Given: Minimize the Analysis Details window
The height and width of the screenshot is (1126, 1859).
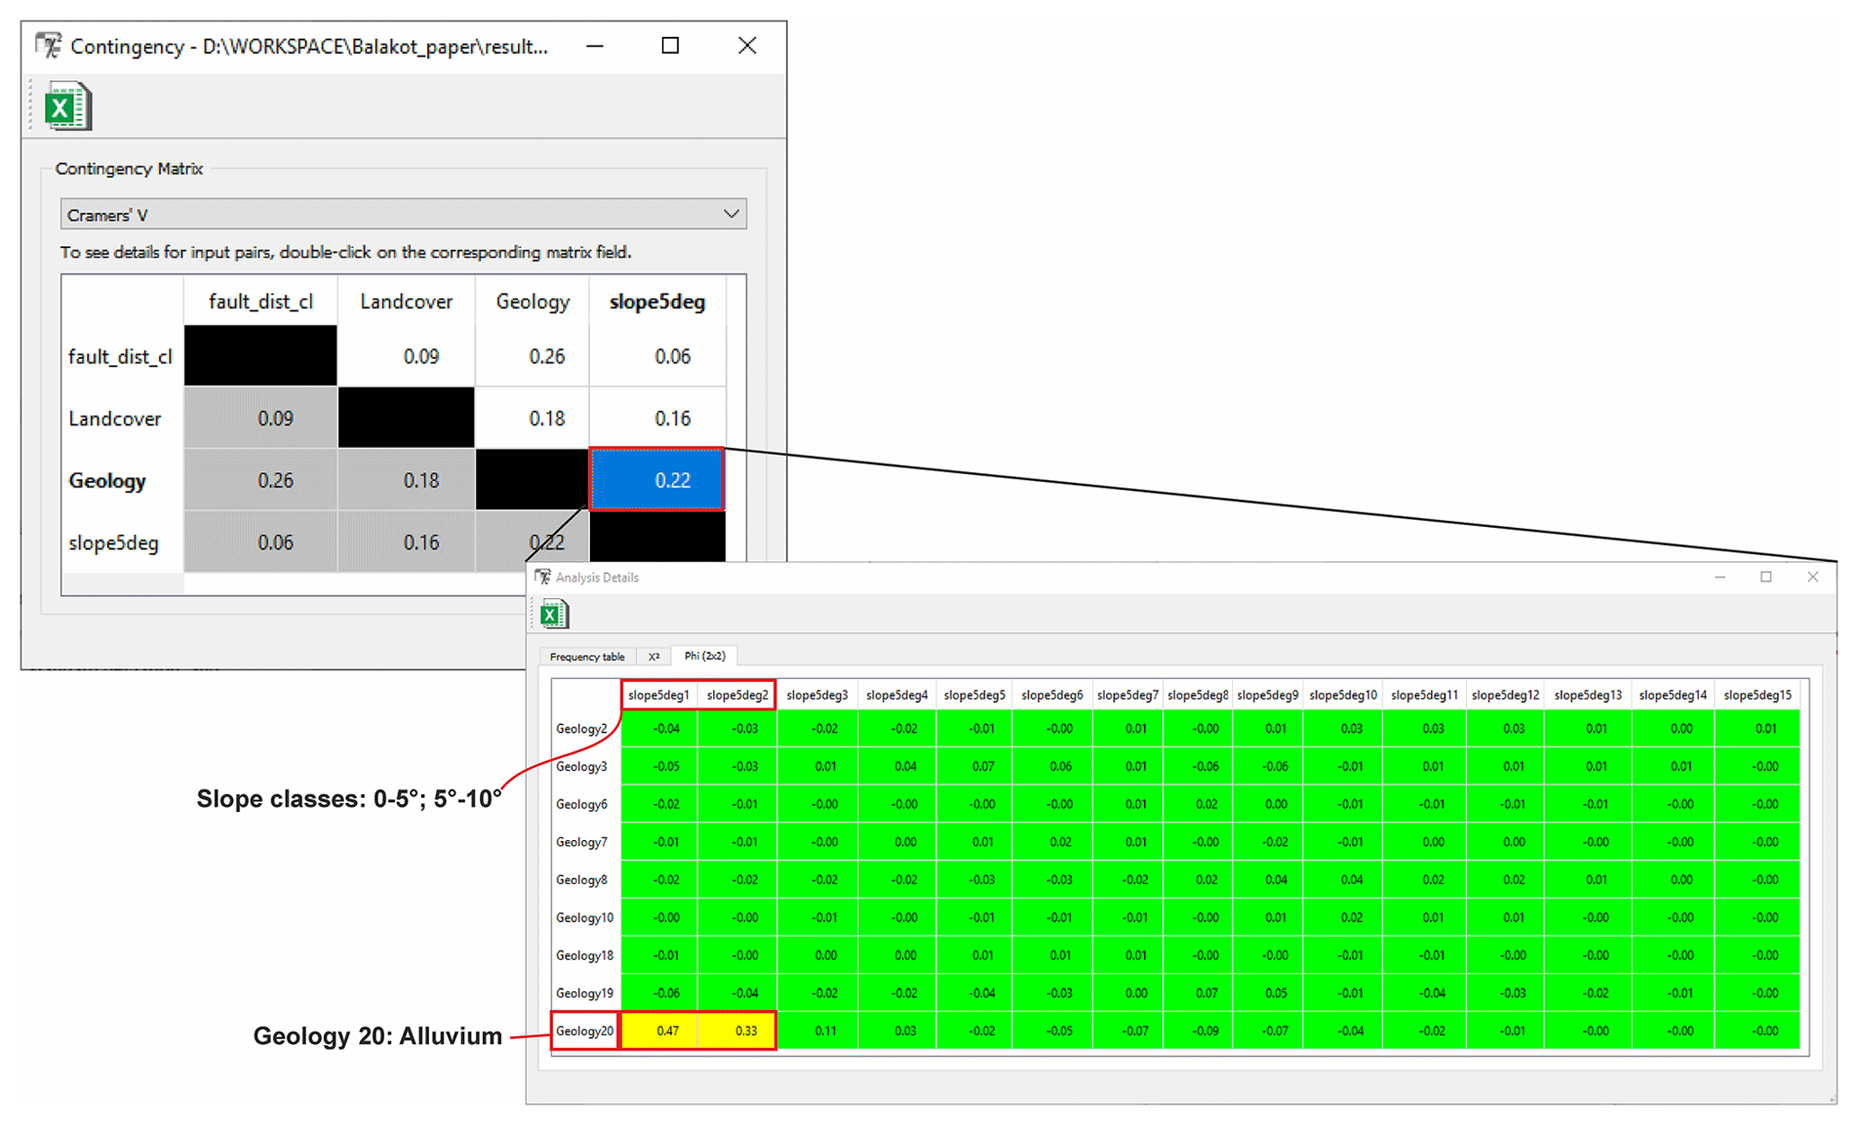Looking at the screenshot, I should (x=1720, y=576).
